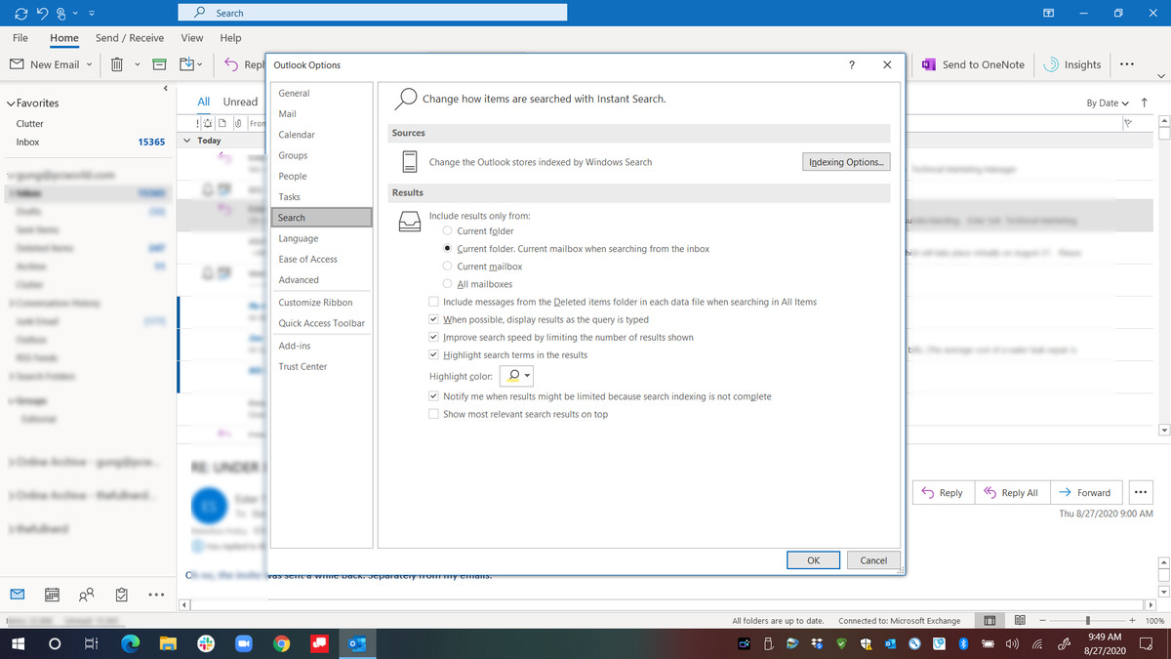Viewport: 1171px width, 659px height.
Task: Open the Insights add-in
Action: tap(1071, 64)
